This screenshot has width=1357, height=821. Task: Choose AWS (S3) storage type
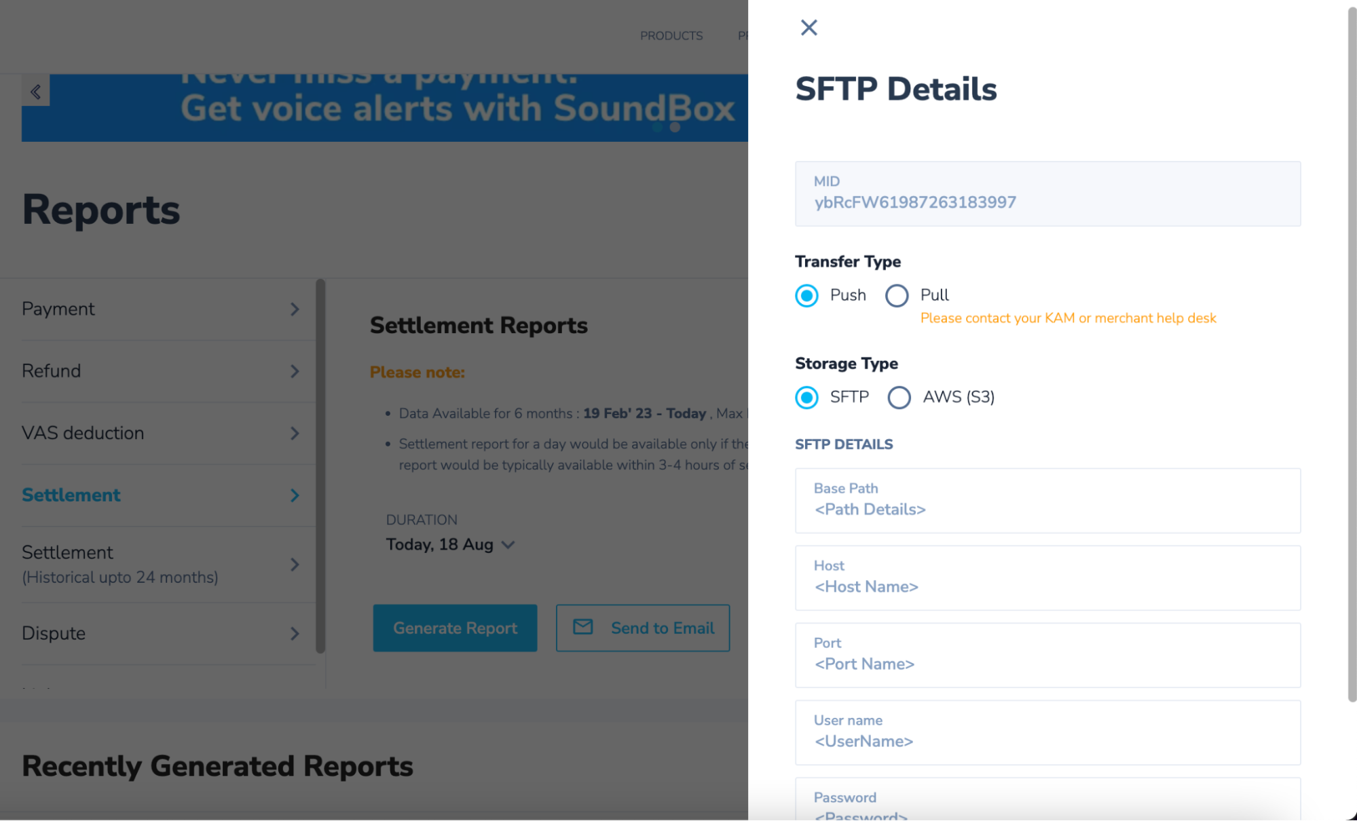[899, 397]
